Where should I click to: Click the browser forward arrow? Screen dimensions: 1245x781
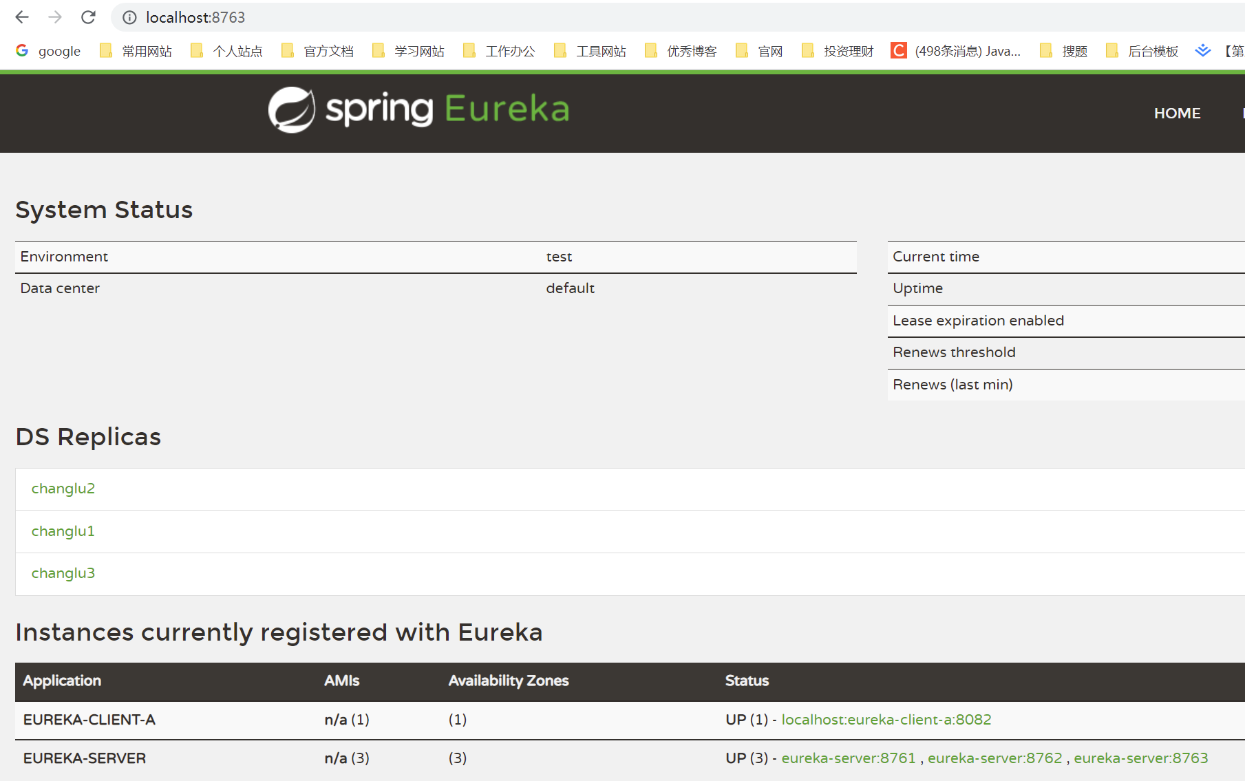coord(55,17)
